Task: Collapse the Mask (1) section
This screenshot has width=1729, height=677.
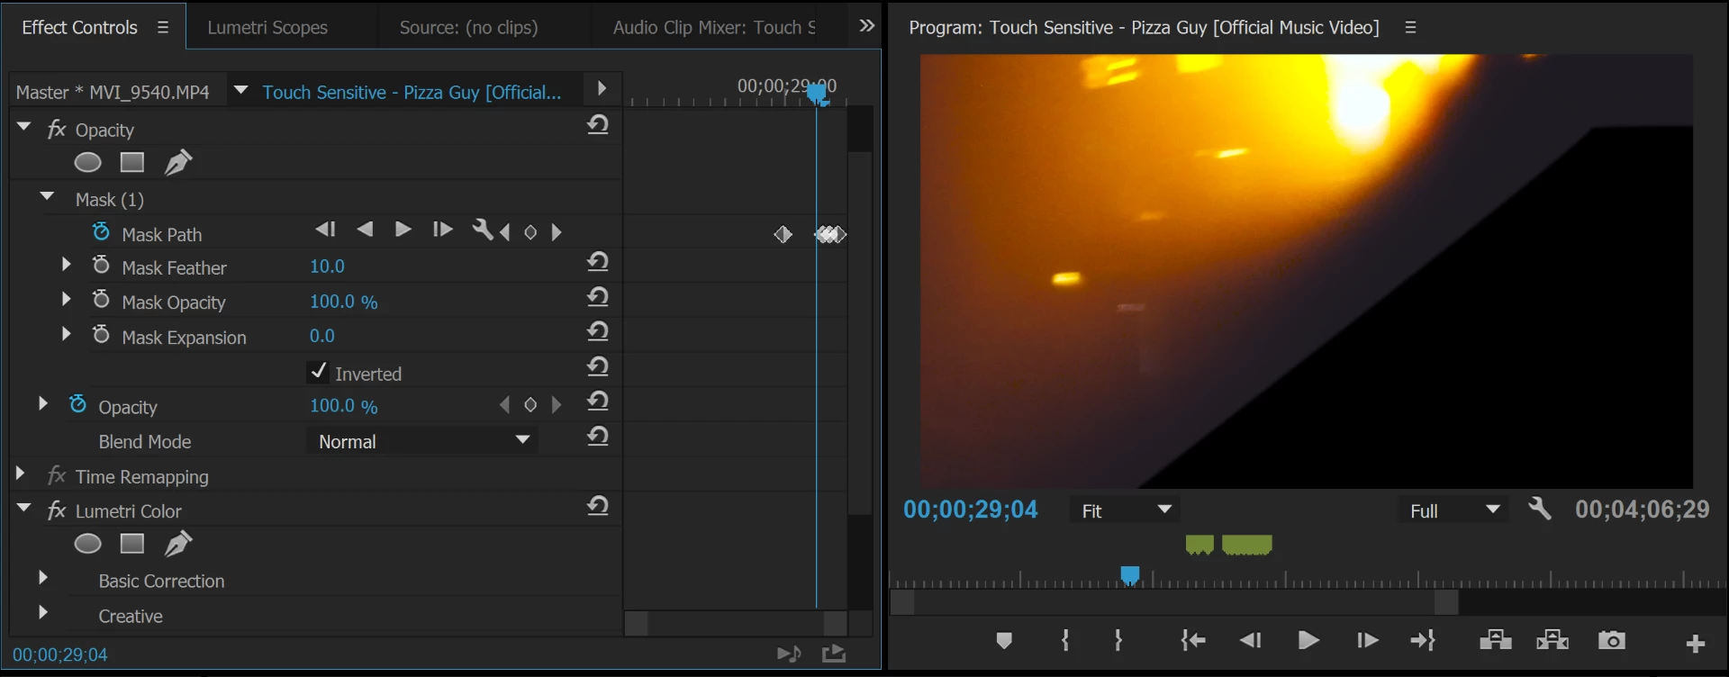Action: click(48, 196)
